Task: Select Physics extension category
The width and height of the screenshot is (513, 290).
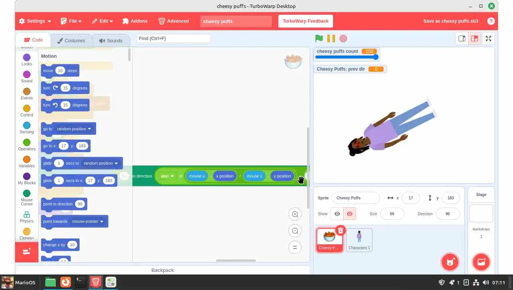Action: pos(27,217)
